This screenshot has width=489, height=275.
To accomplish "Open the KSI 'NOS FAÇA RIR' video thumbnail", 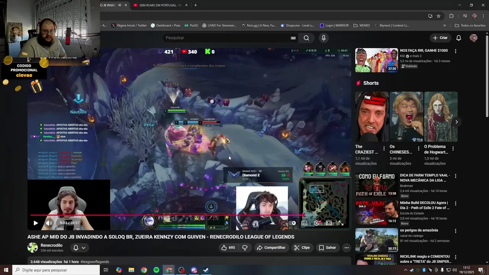I will [377, 60].
